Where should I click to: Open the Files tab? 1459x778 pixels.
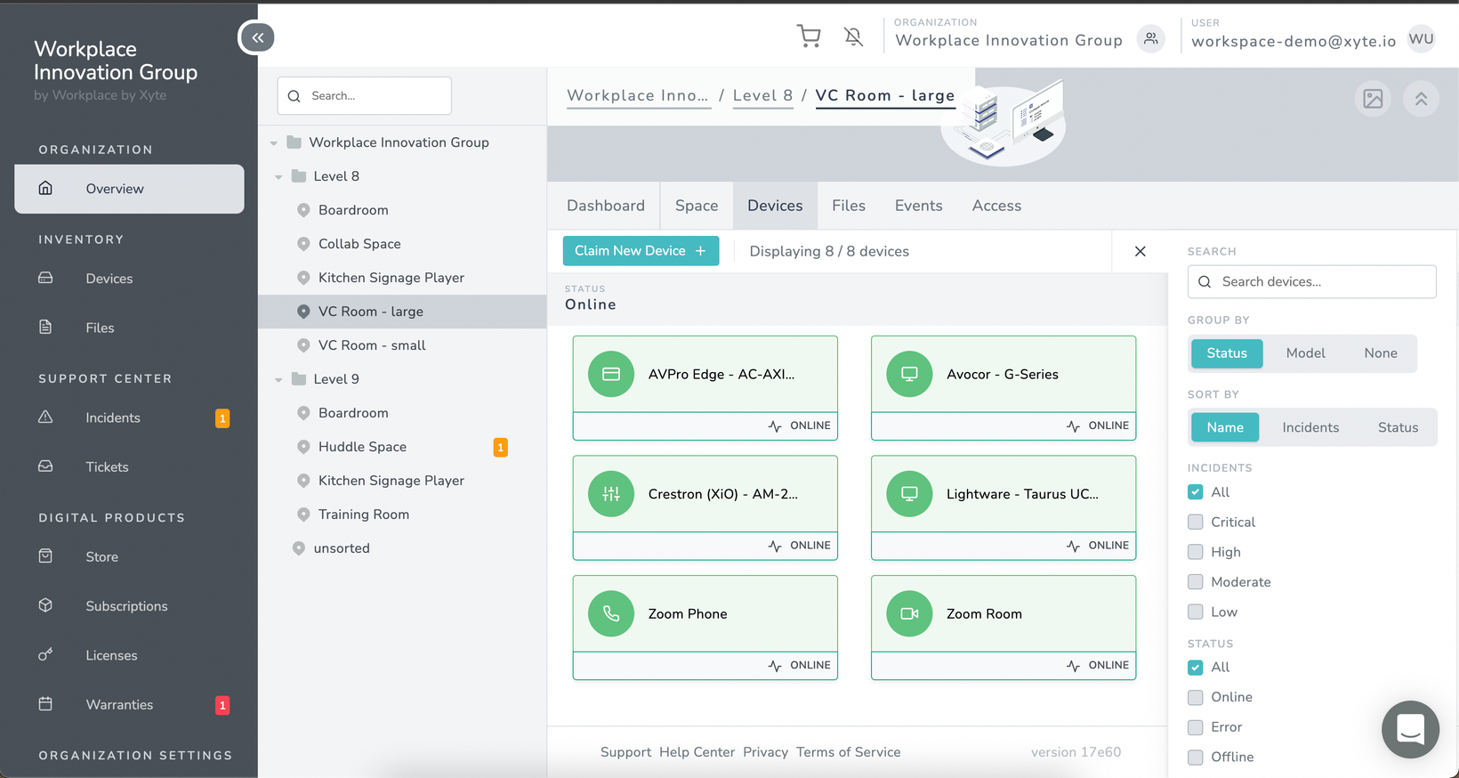coord(849,206)
